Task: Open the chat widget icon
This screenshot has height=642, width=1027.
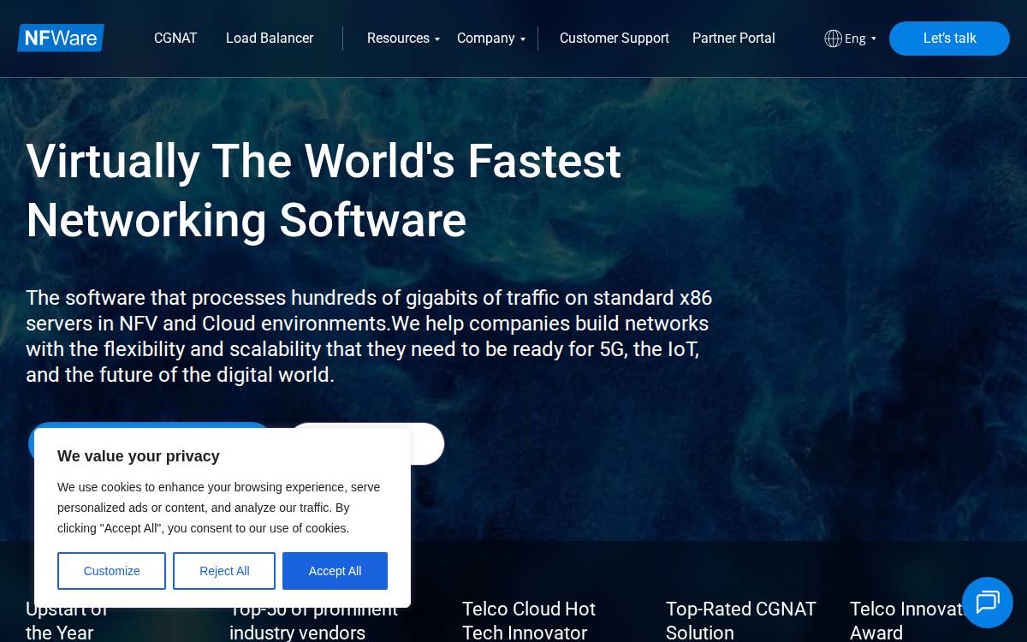Action: point(988,603)
